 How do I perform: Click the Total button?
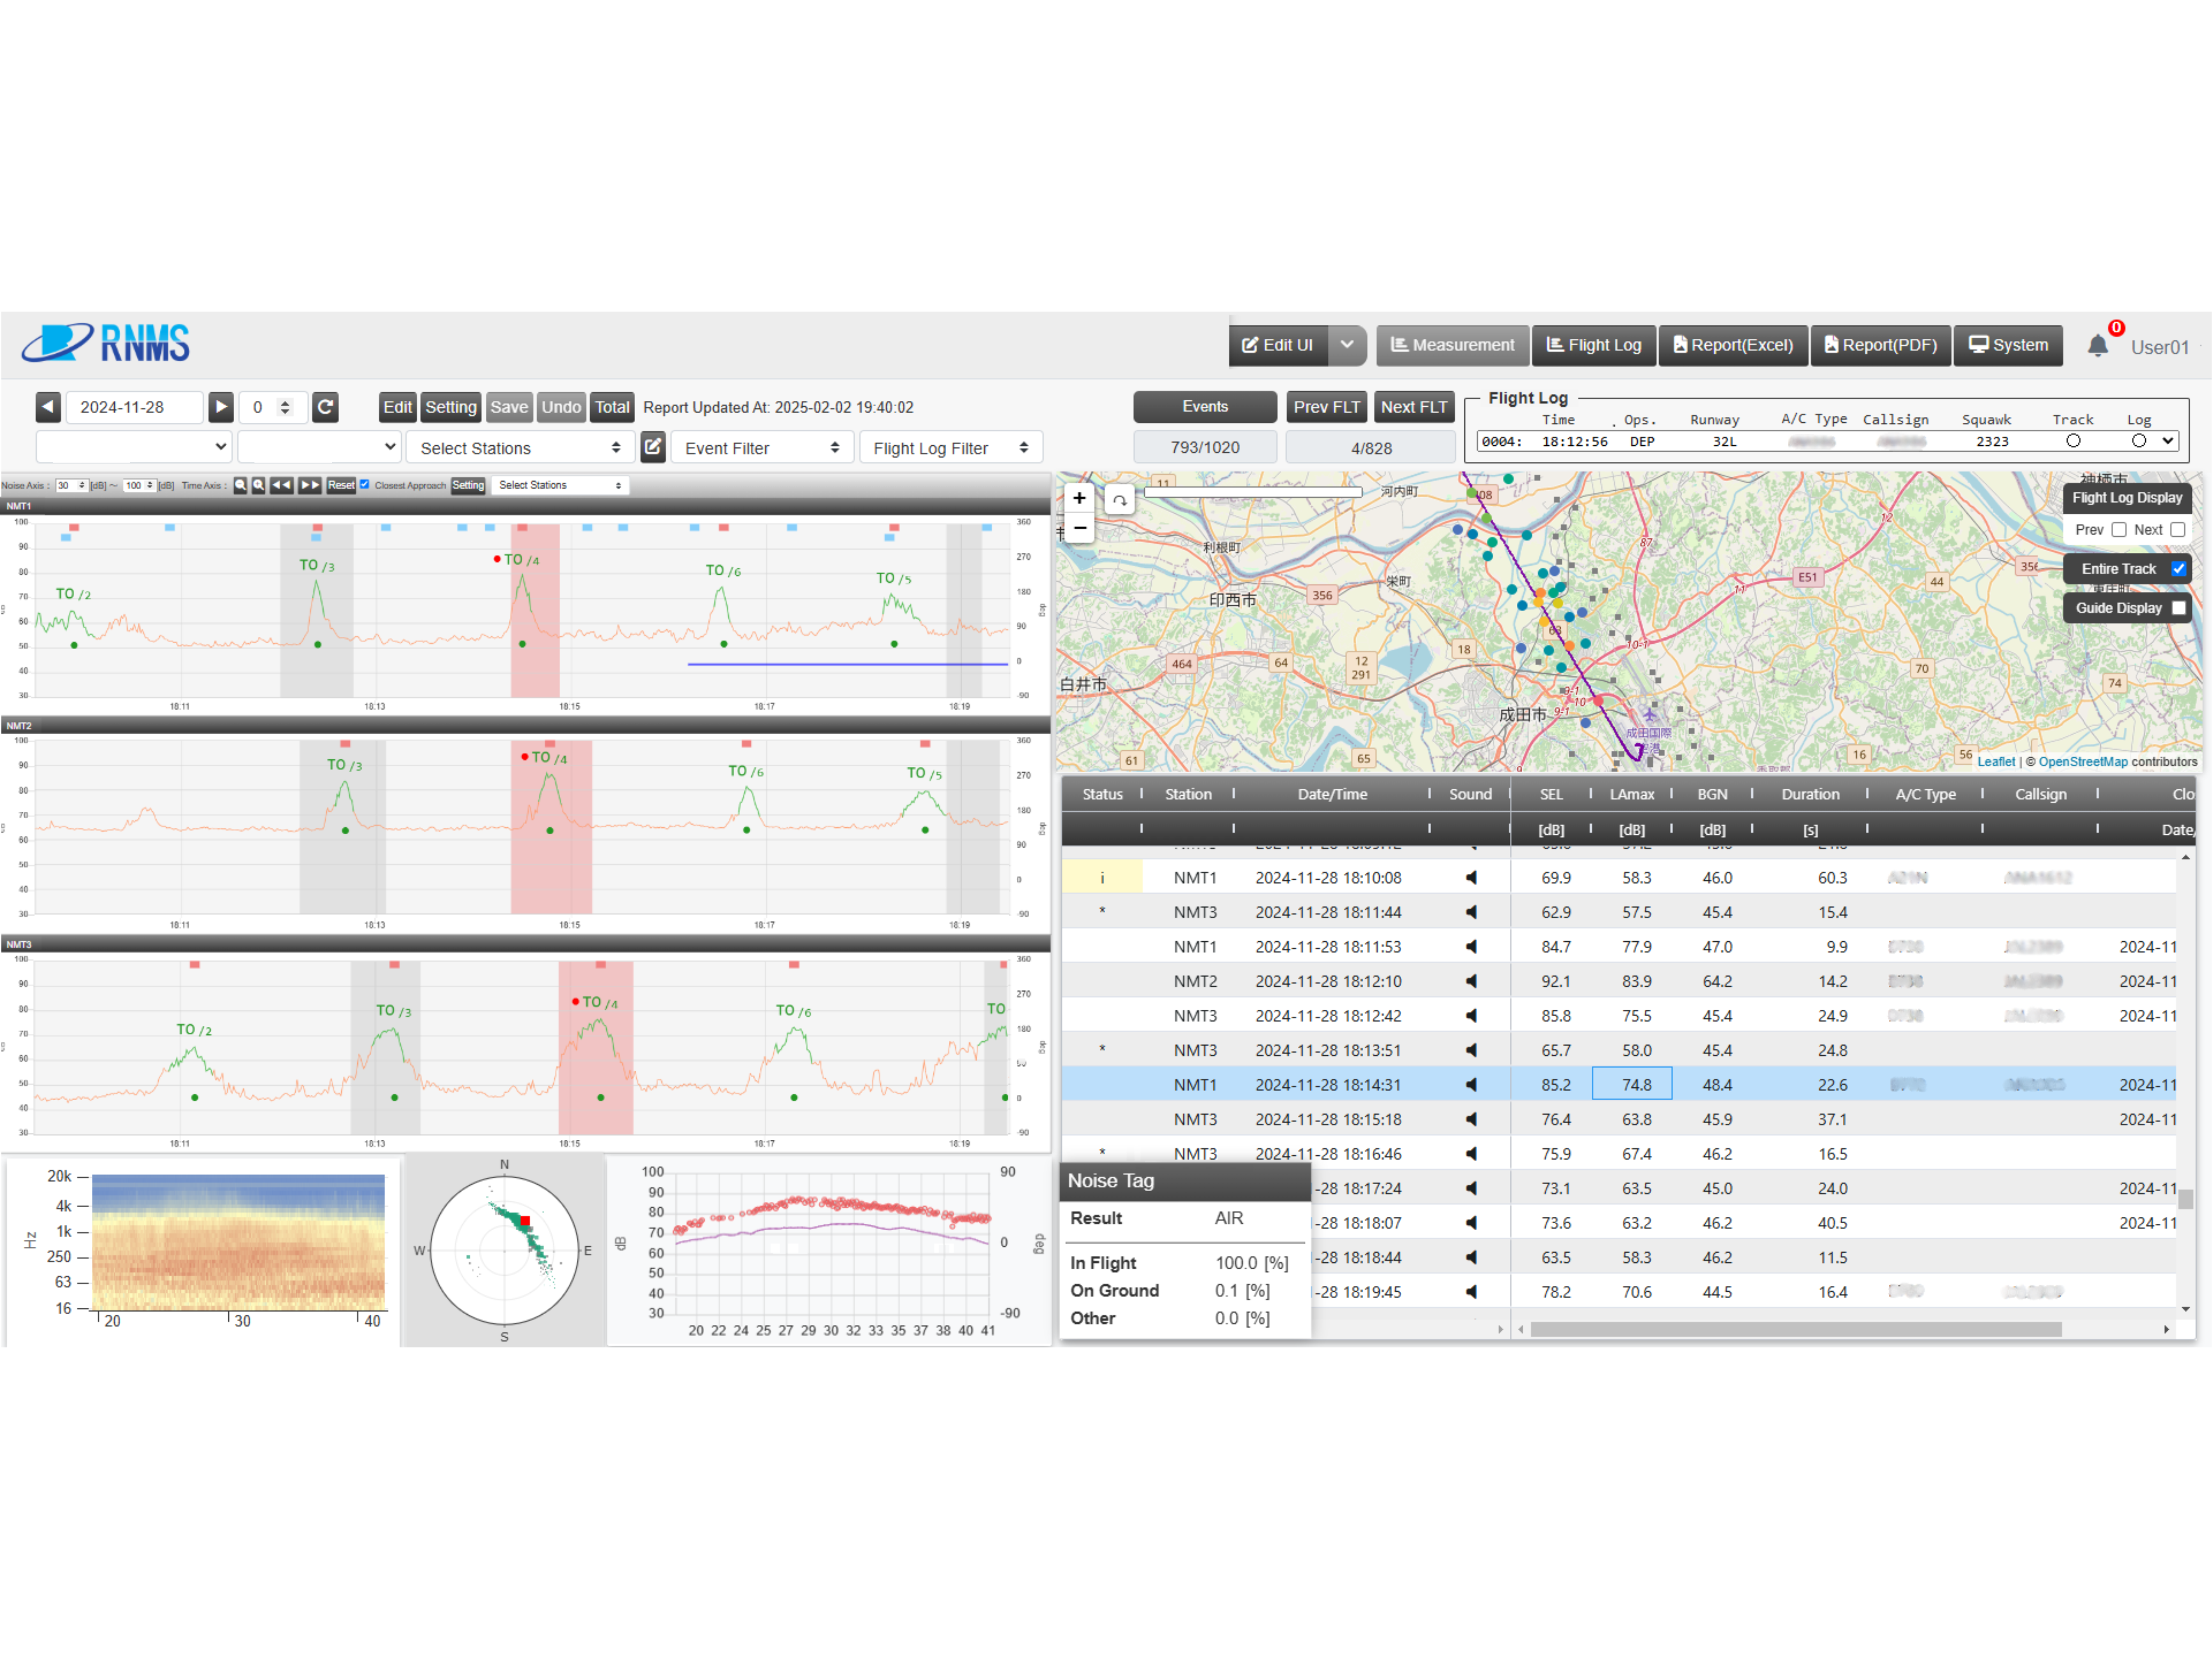click(612, 407)
